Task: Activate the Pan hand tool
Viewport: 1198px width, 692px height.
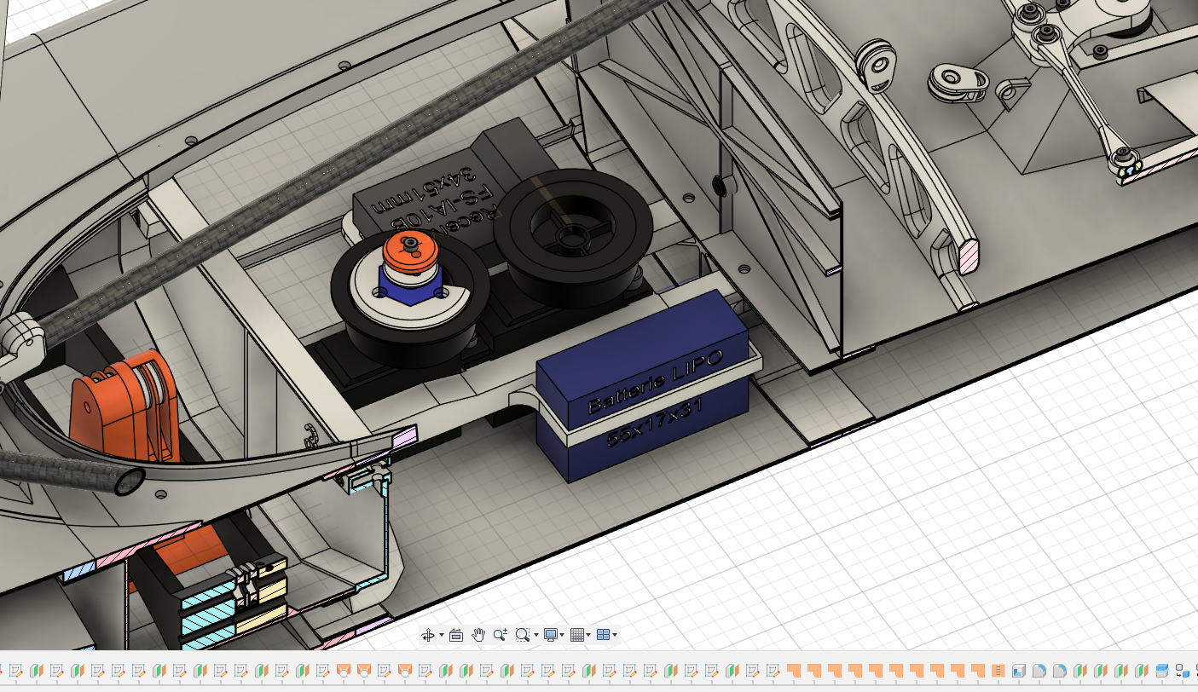Action: (478, 635)
